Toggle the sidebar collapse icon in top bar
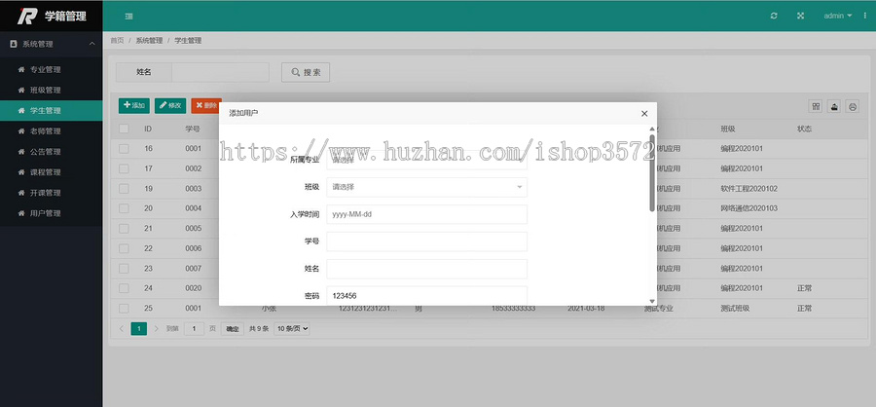The image size is (876, 407). [x=129, y=17]
